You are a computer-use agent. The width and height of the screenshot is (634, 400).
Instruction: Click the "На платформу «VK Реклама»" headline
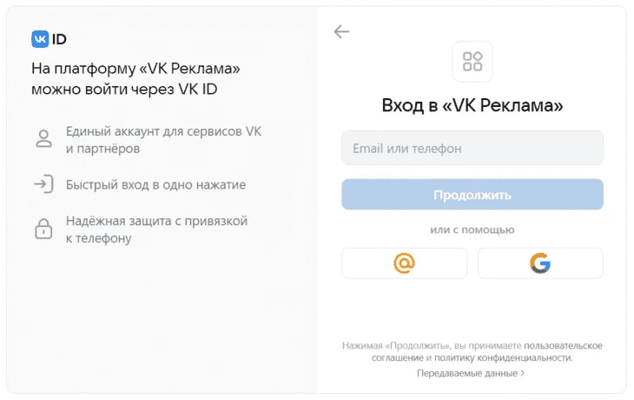click(x=135, y=69)
